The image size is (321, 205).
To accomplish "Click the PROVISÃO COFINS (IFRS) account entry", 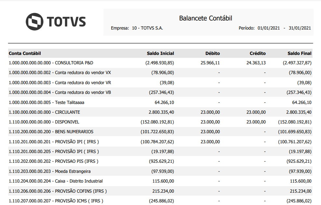I will [58, 191].
